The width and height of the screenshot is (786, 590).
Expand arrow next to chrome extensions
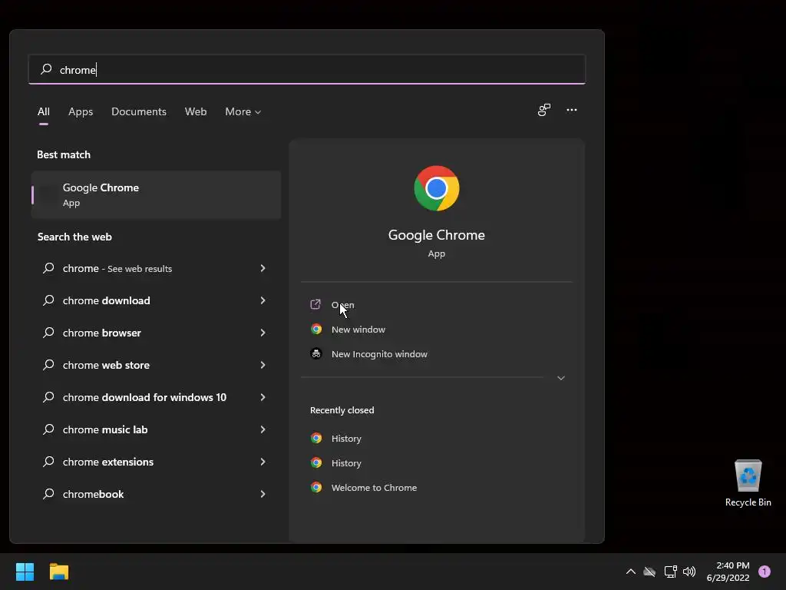pyautogui.click(x=263, y=462)
